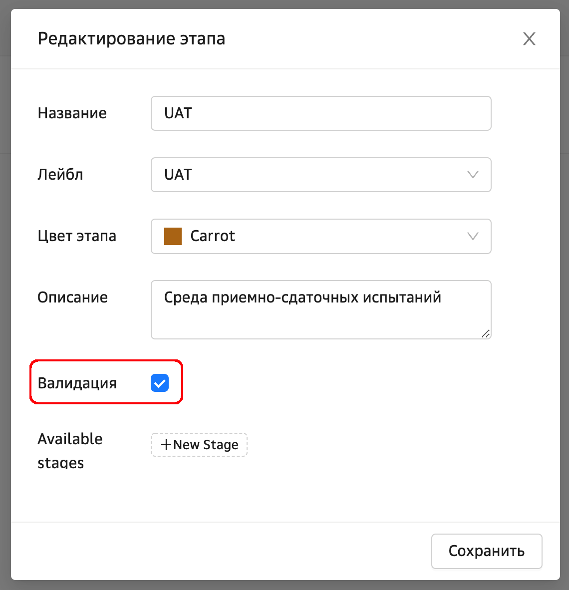Click the Редактирование этапа dialog title
The height and width of the screenshot is (590, 569).
coord(131,38)
